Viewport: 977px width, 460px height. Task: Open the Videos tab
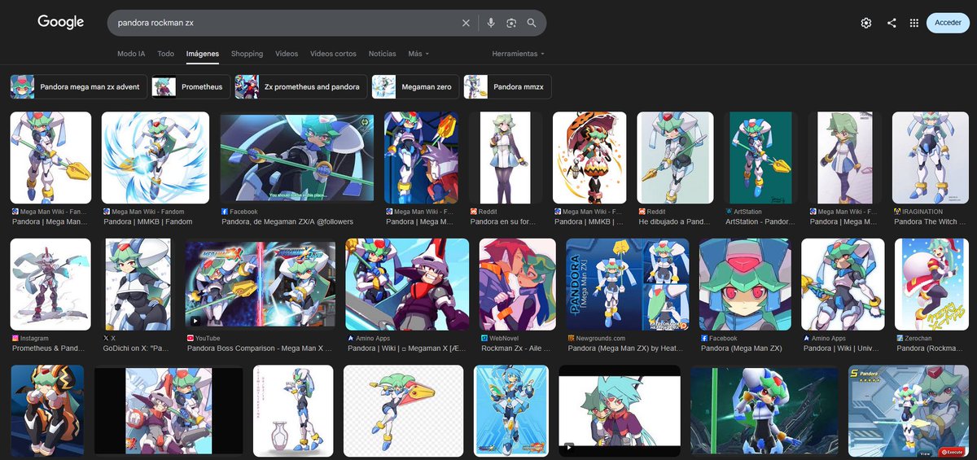(287, 54)
